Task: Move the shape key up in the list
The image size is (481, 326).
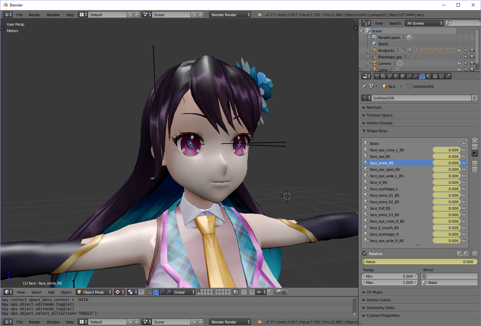Action: pyautogui.click(x=475, y=163)
